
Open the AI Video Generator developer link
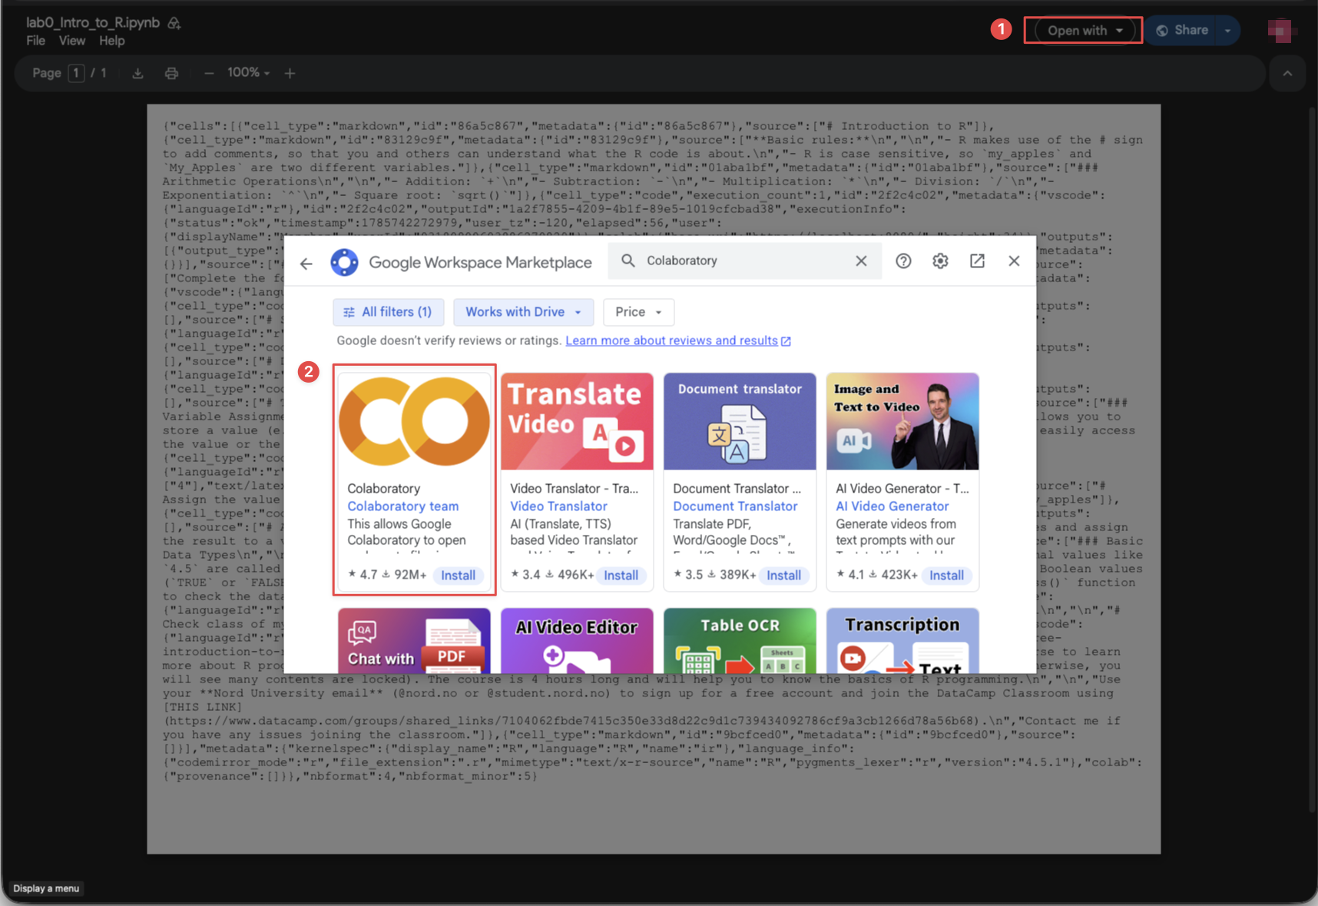[x=892, y=506]
